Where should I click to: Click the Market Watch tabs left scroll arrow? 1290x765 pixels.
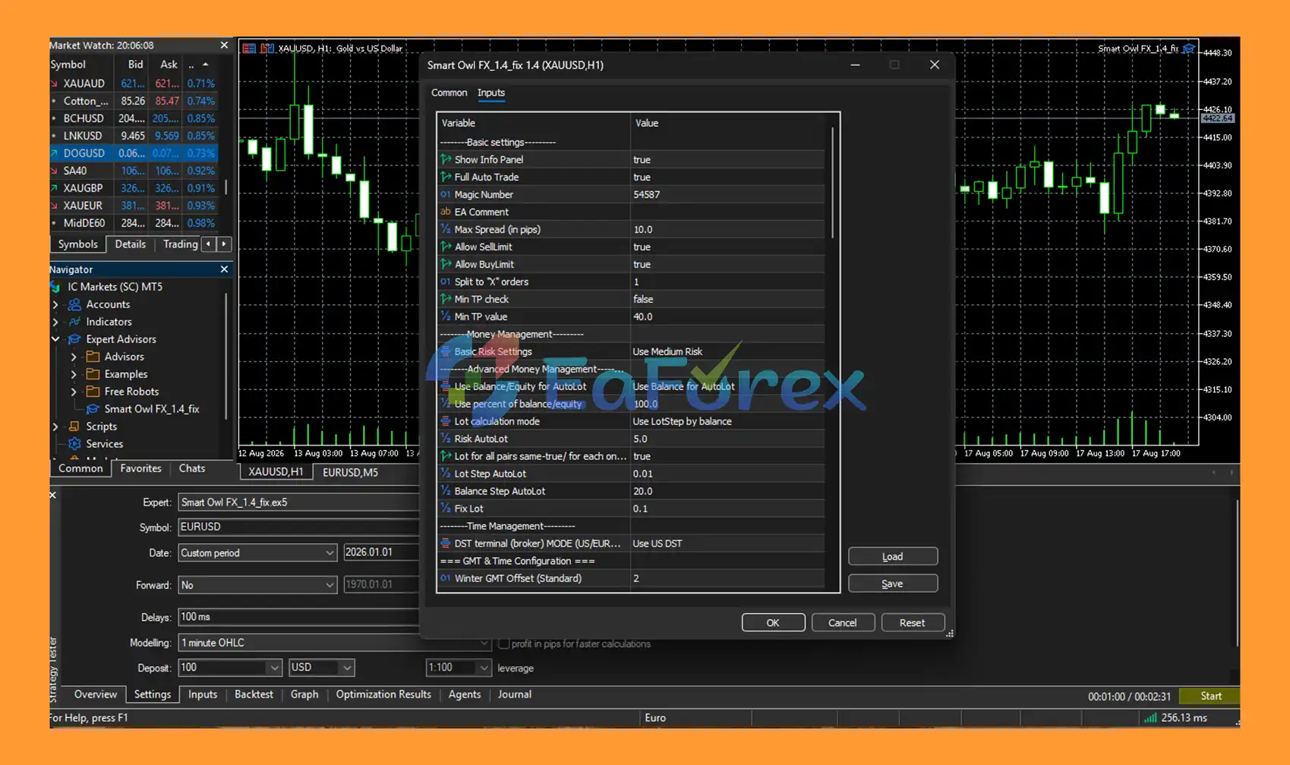point(209,244)
